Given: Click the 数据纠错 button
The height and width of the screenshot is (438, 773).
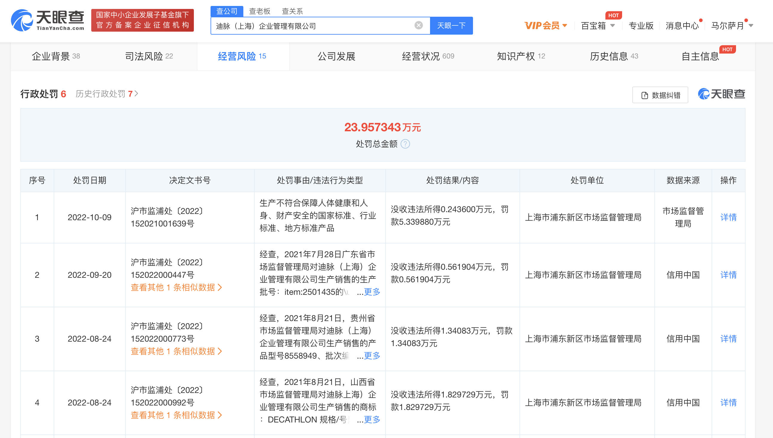Looking at the screenshot, I should click(x=660, y=95).
